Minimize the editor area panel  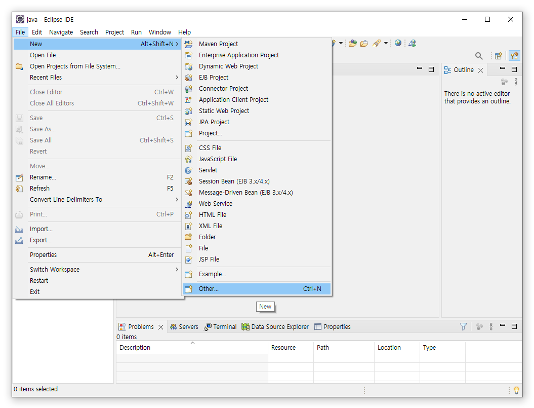coord(420,68)
